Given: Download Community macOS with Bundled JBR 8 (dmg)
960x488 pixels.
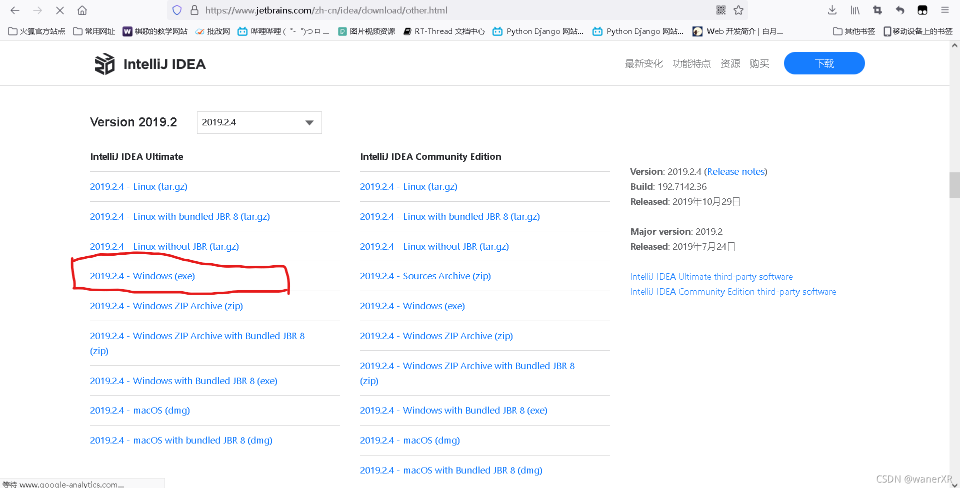Looking at the screenshot, I should point(451,470).
